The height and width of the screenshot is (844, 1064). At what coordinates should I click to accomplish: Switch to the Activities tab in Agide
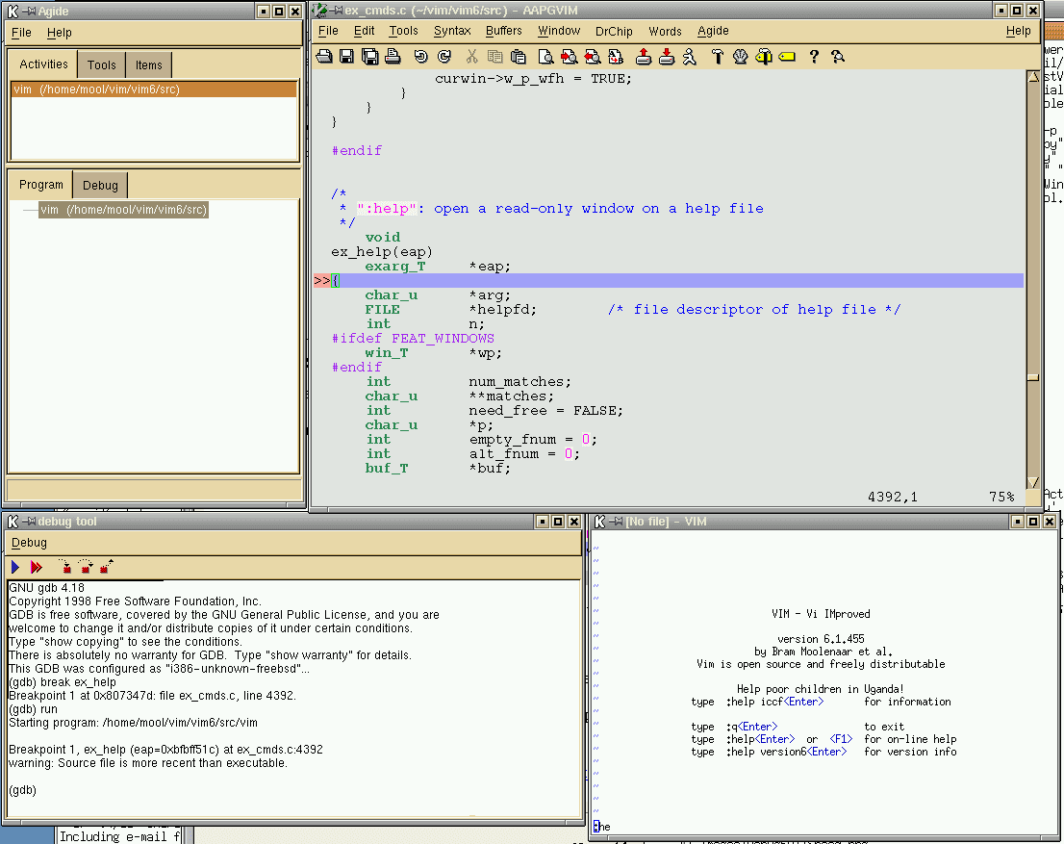pos(43,64)
